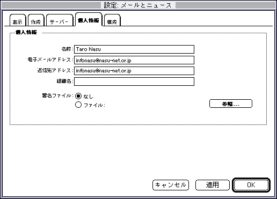Click the 個人情報 group box heading

tap(26, 32)
